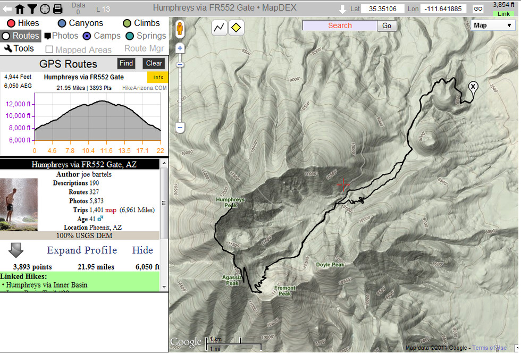Click the Google logo on the map
This screenshot has width=521, height=354.
coord(186,342)
